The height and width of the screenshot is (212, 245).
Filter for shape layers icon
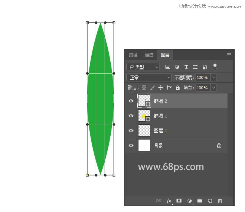(x=195, y=67)
